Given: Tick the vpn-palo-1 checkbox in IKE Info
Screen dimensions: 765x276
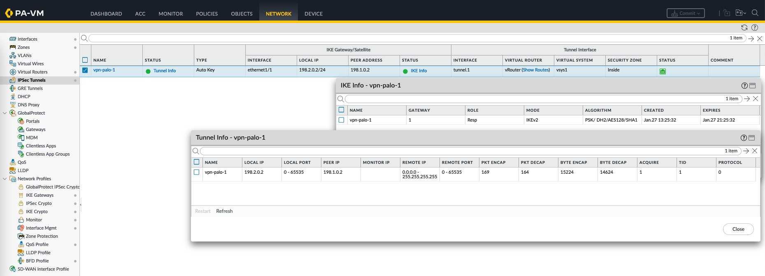Looking at the screenshot, I should [x=341, y=120].
